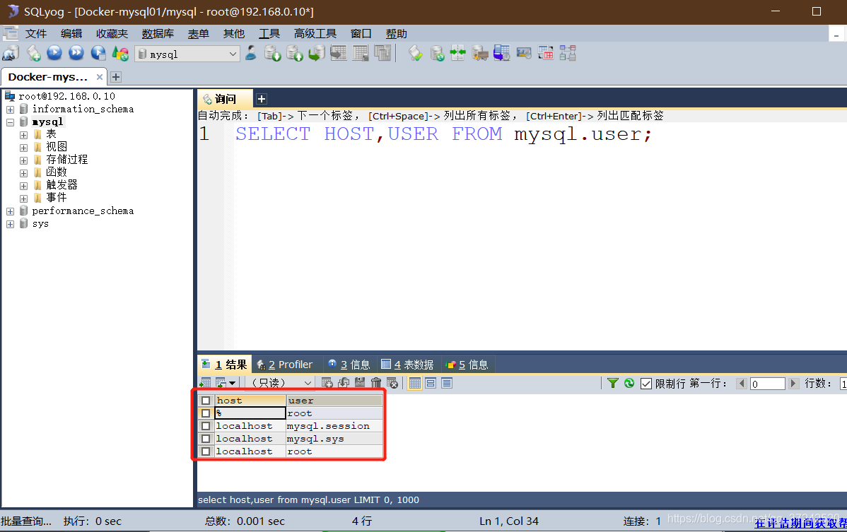Click the new connection icon in toolbar
Screen dimensions: 847x532
[11, 54]
